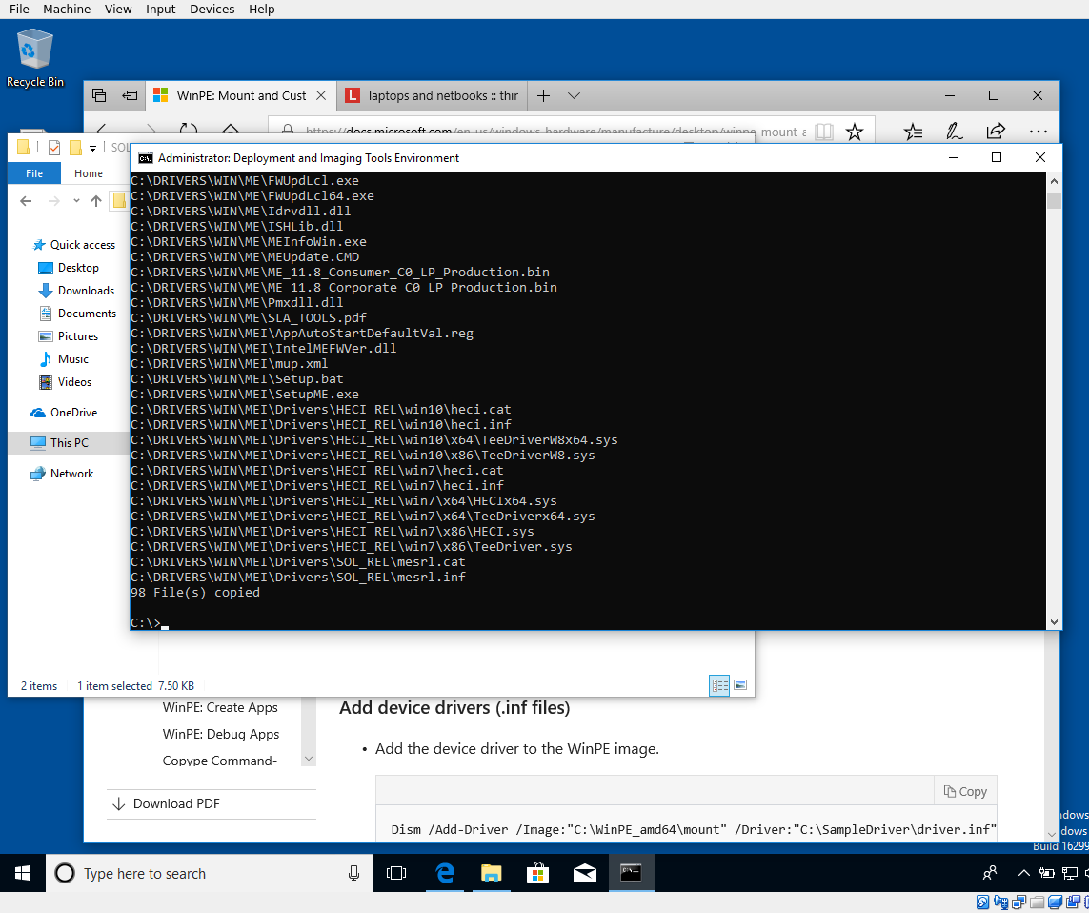This screenshot has width=1089, height=913.
Task: Open Edge tab previews chevron
Action: 574,96
